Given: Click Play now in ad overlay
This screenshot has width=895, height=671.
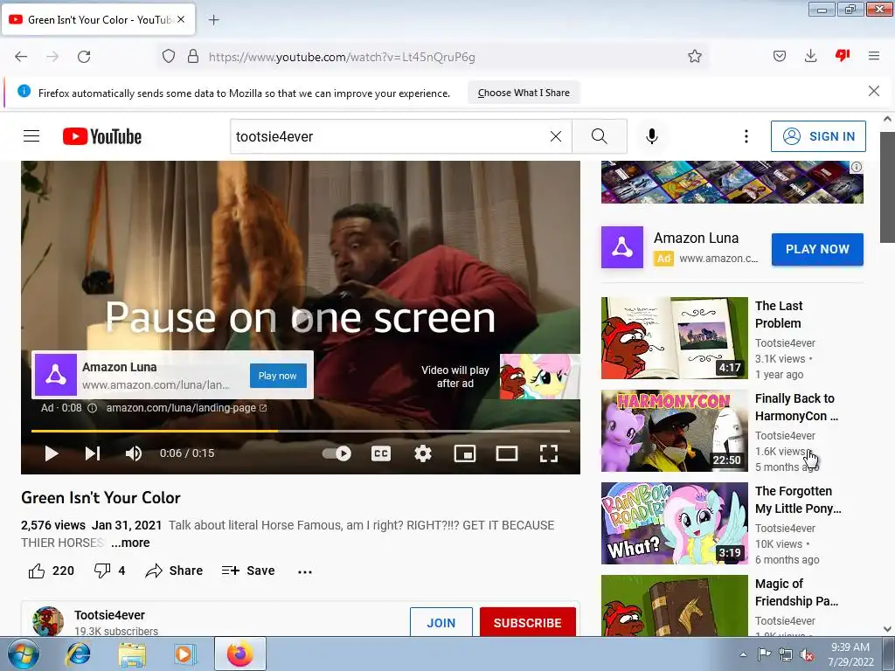Looking at the screenshot, I should 278,376.
